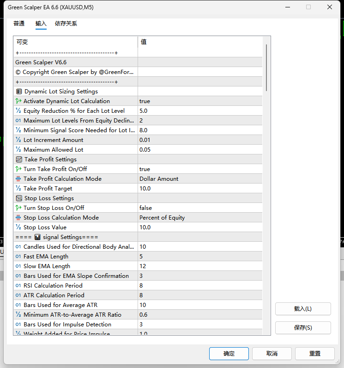
Task: Click the 01 icon beside ATR Calculation Period
Action: (x=18, y=295)
